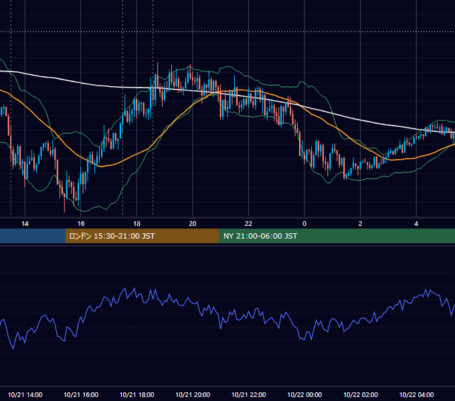455x401 pixels.
Task: Click the 2 hour axis label
Action: coord(361,224)
